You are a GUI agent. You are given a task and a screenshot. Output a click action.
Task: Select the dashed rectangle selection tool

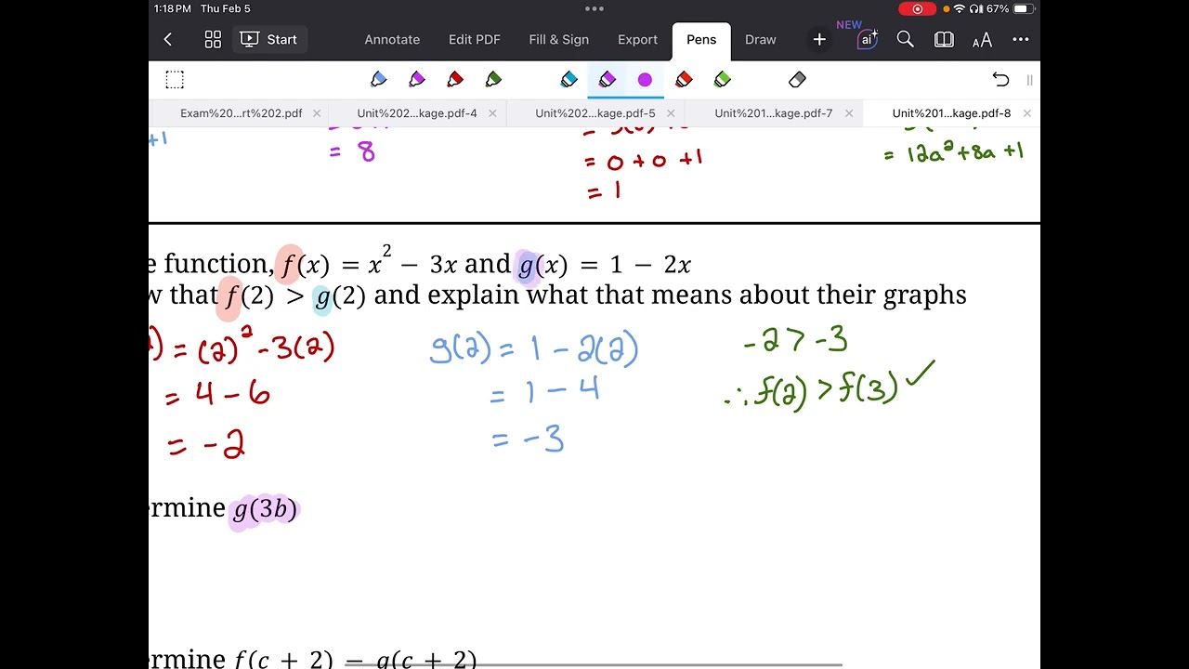pyautogui.click(x=175, y=80)
